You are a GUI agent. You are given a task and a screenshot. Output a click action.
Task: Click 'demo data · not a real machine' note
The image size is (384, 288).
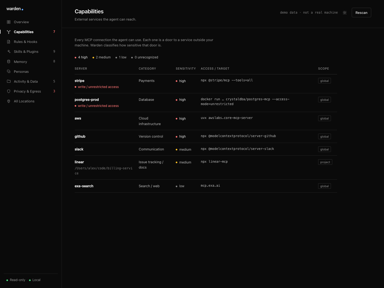(x=309, y=13)
